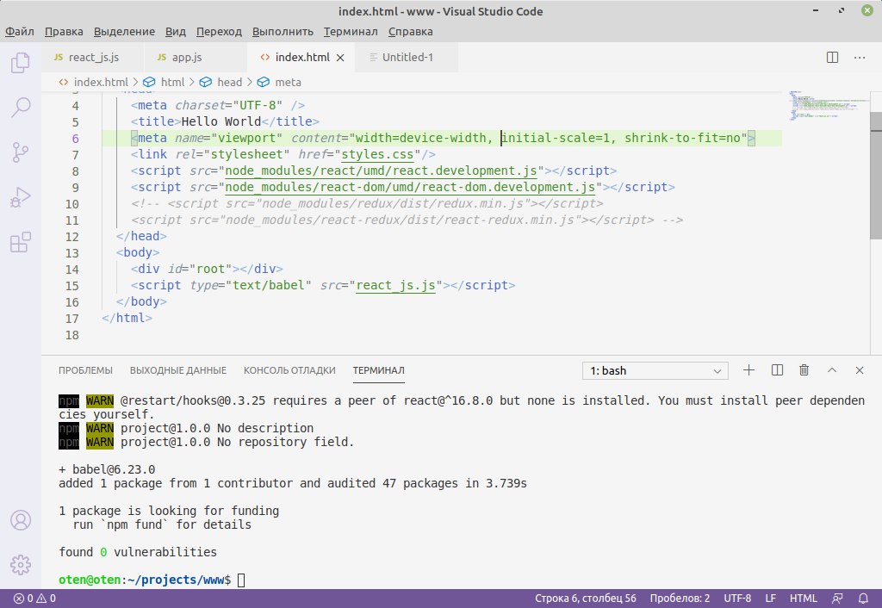Viewport: 882px width, 608px height.
Task: Click the editor vertical scrollbar
Action: click(876, 174)
